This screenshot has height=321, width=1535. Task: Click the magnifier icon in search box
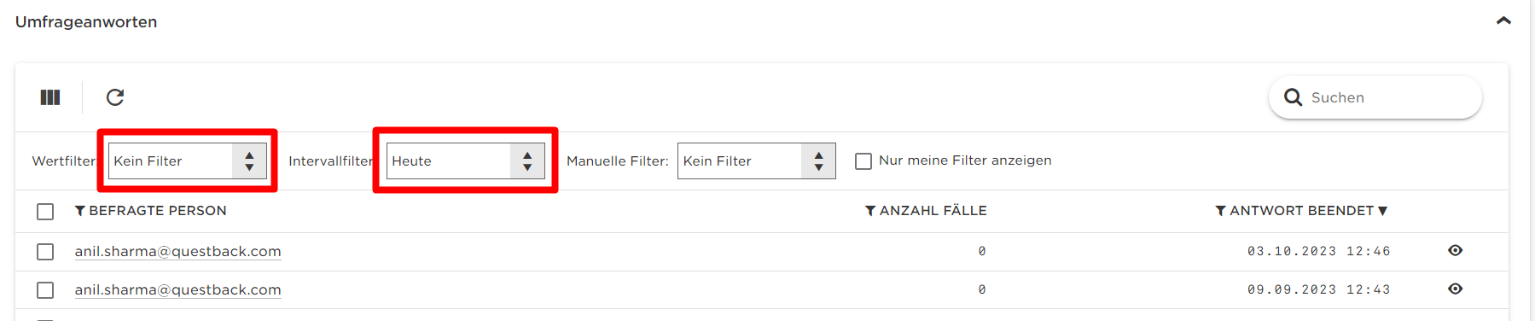tap(1293, 97)
